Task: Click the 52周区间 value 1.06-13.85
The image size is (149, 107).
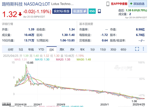Action: [67, 40]
